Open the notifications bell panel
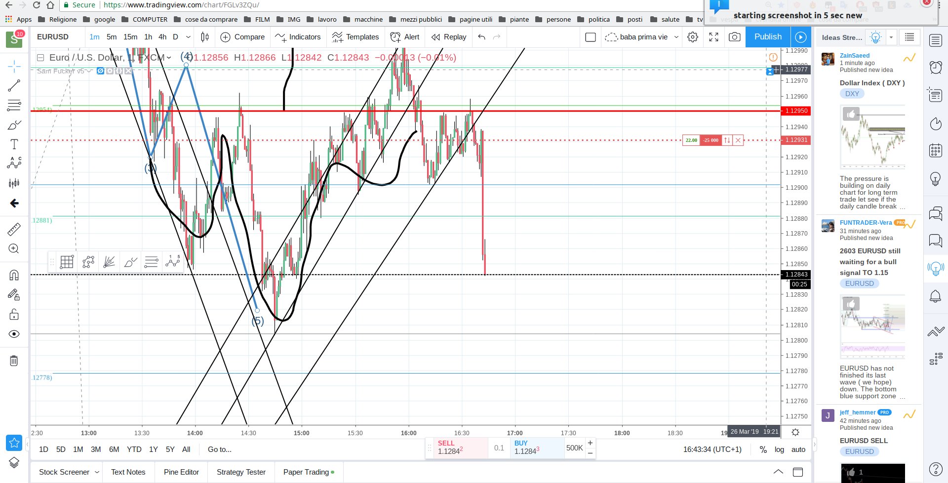The height and width of the screenshot is (483, 948). (936, 296)
